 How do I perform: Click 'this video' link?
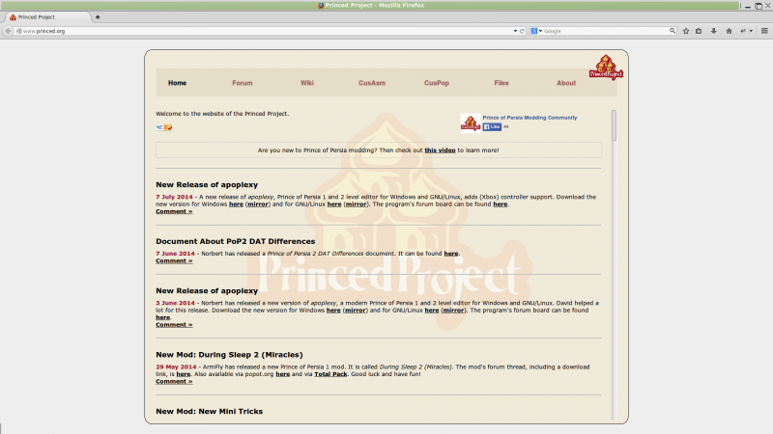coord(440,150)
